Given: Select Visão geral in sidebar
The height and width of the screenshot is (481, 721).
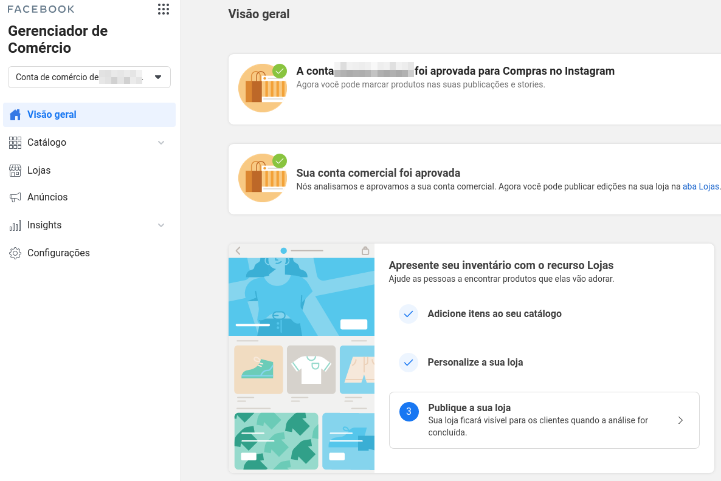Looking at the screenshot, I should (x=89, y=115).
